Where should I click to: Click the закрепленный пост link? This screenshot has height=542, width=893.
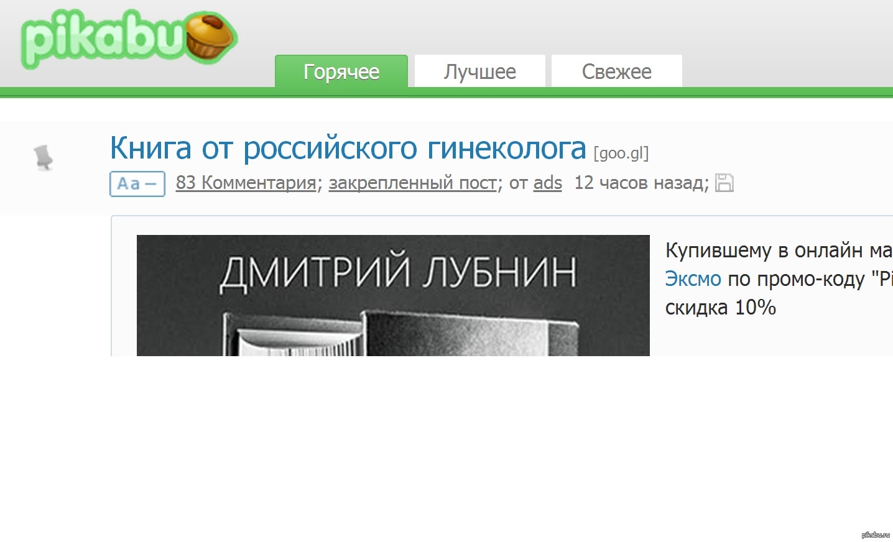413,183
